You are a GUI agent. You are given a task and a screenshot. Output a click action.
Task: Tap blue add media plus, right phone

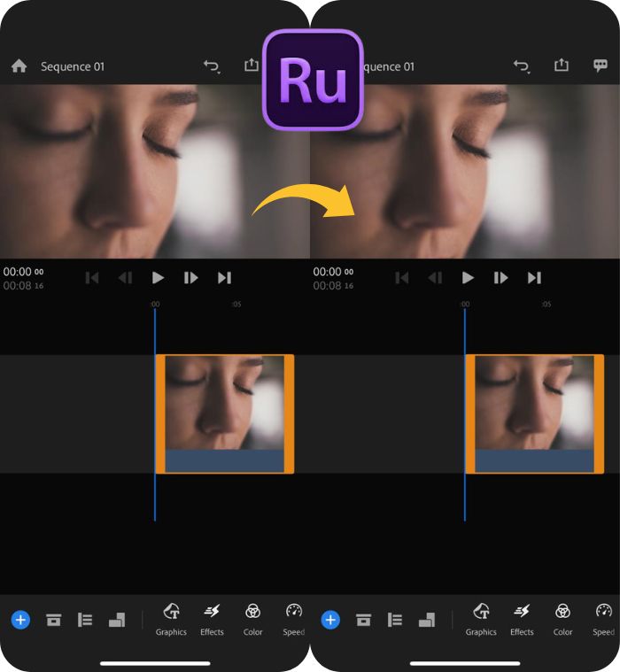pos(330,620)
